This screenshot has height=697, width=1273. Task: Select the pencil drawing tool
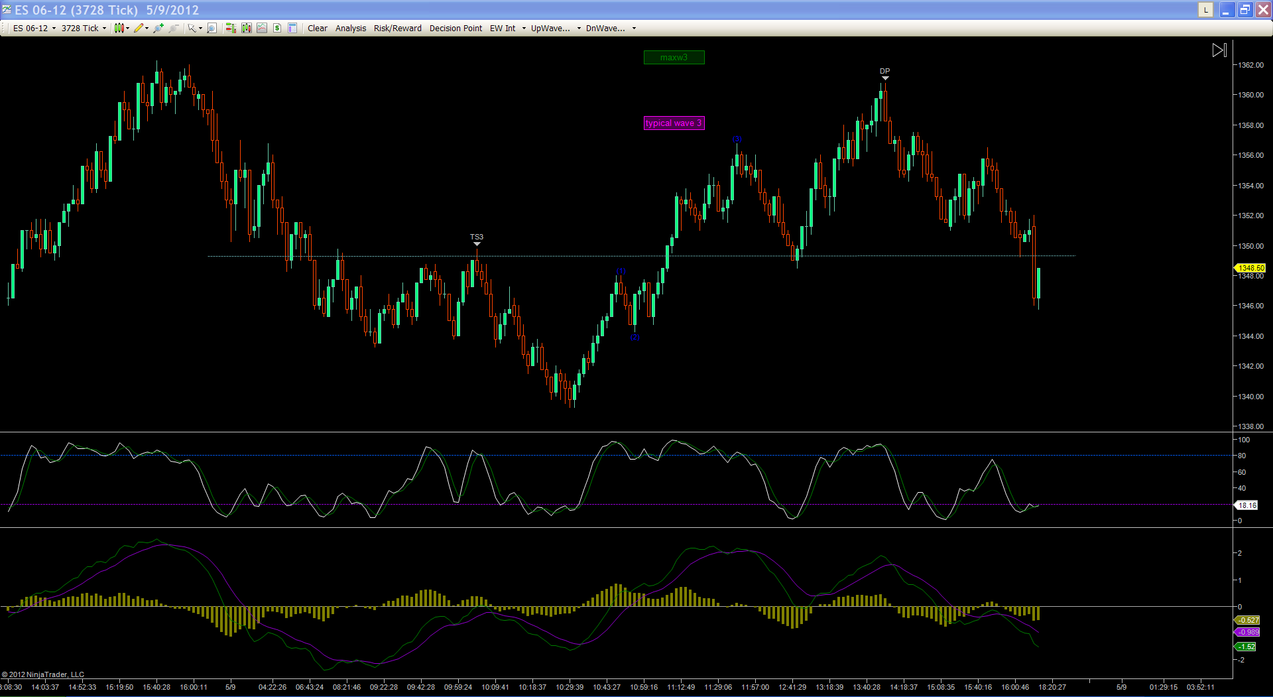pyautogui.click(x=138, y=28)
